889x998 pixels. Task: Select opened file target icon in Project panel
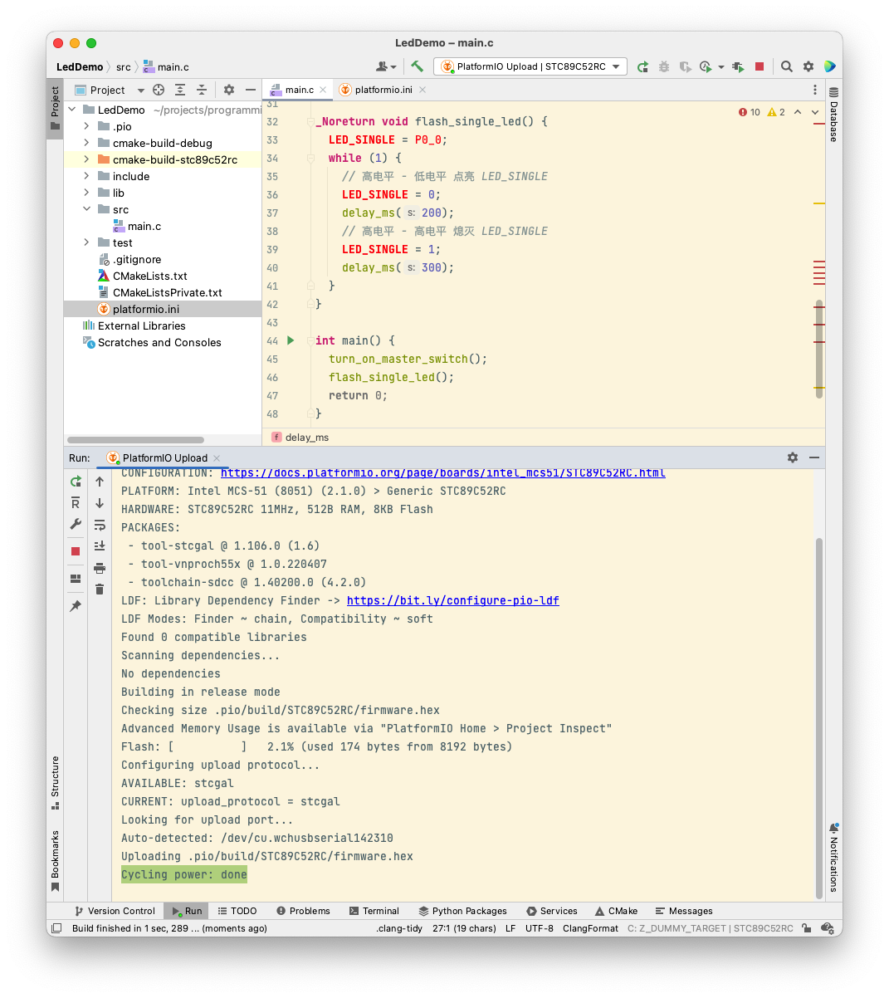(x=159, y=90)
